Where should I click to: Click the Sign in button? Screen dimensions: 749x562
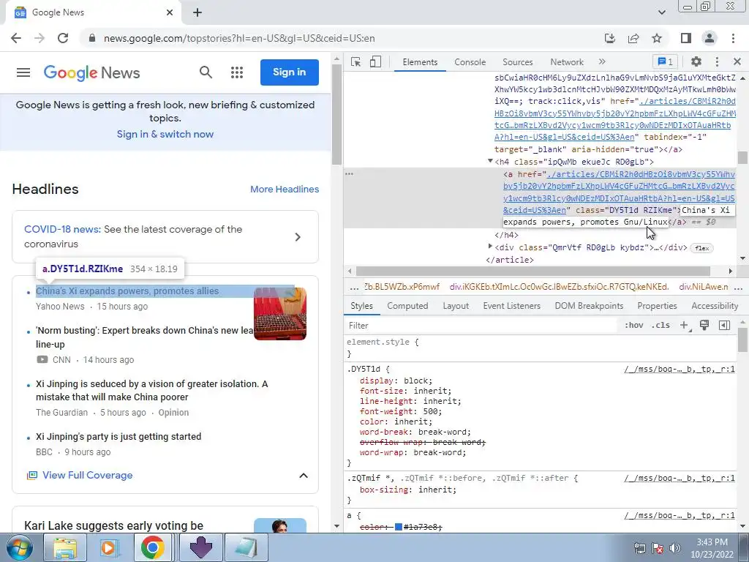(290, 72)
